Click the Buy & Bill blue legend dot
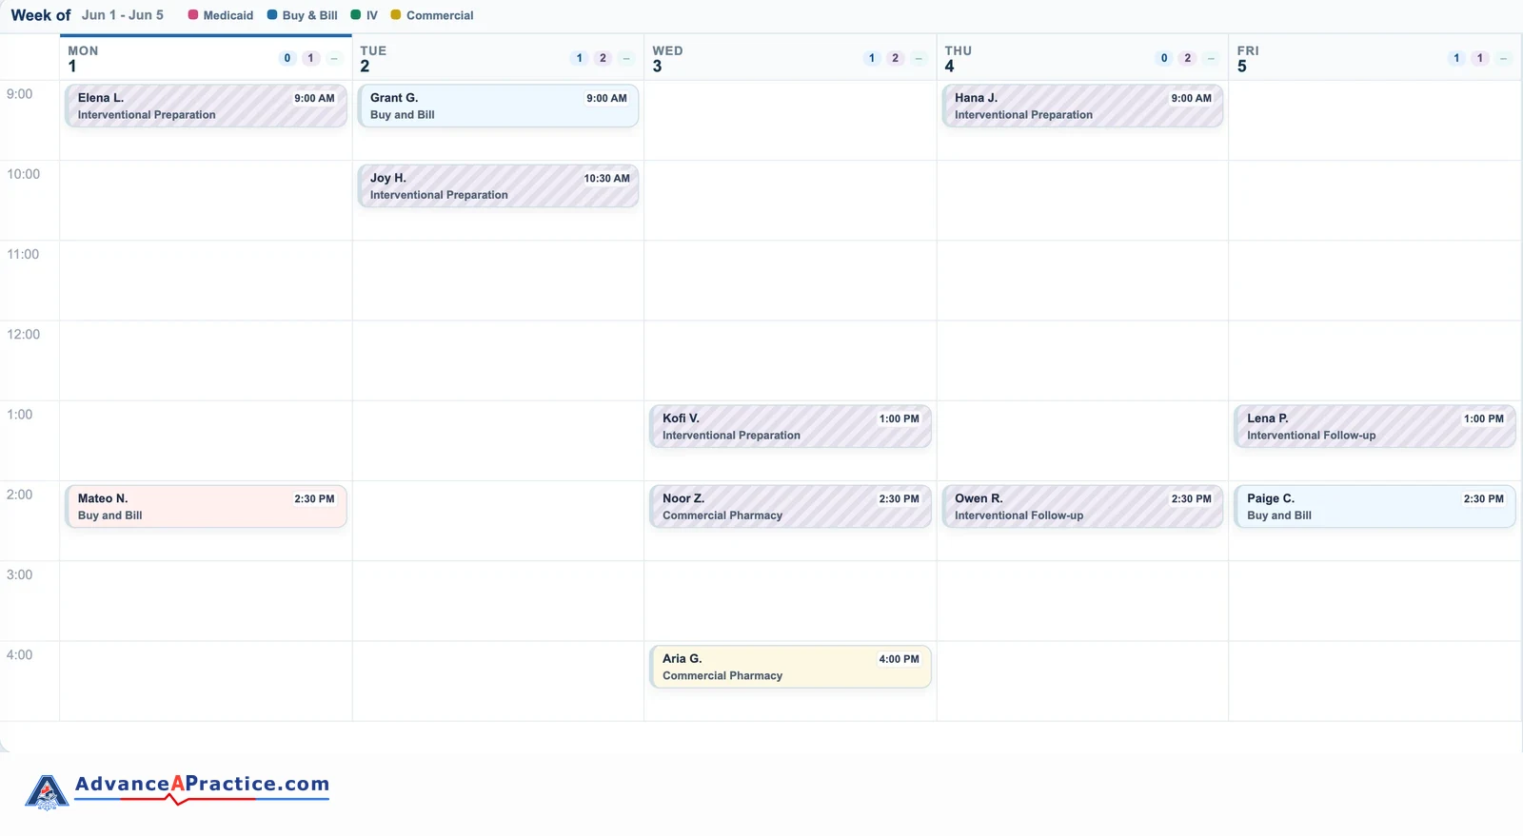 point(272,15)
